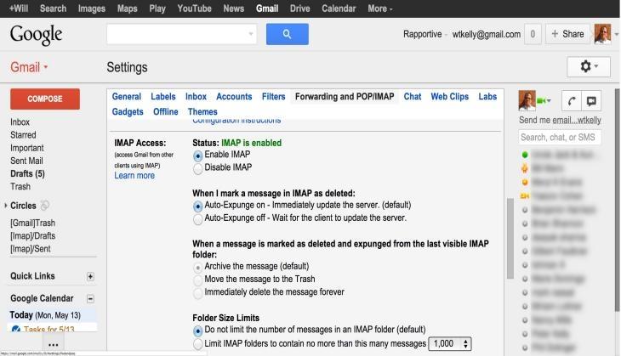Open chat status dropdown arrow
Screen dimensions: 621x356
pyautogui.click(x=549, y=101)
